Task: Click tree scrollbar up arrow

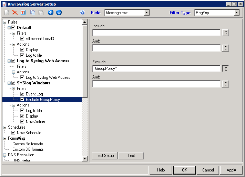Action: click(84, 22)
